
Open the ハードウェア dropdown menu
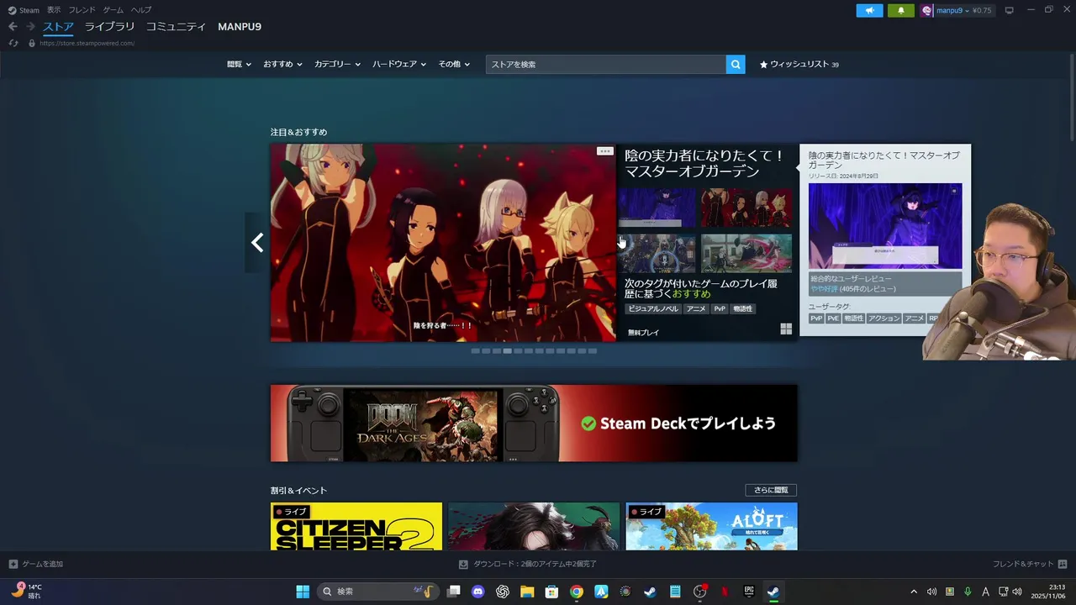point(399,64)
